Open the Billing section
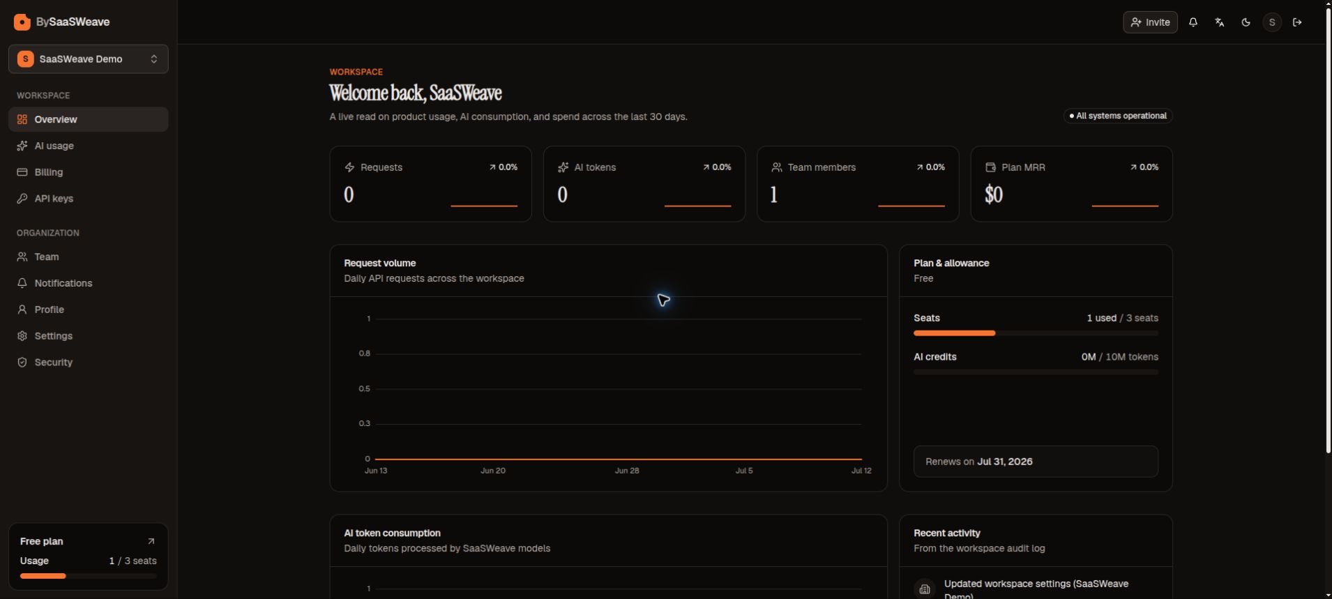The height and width of the screenshot is (599, 1332). [x=89, y=172]
